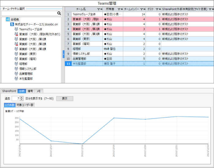214x168 pixels.
Task: Sort by 所有者 column header
Action: pyautogui.click(x=110, y=9)
